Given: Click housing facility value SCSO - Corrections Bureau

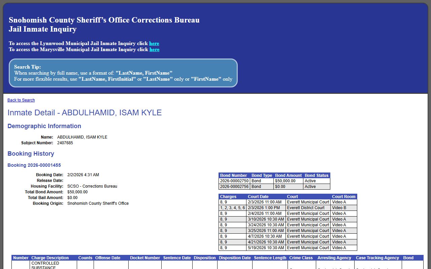Looking at the screenshot, I should [92, 186].
